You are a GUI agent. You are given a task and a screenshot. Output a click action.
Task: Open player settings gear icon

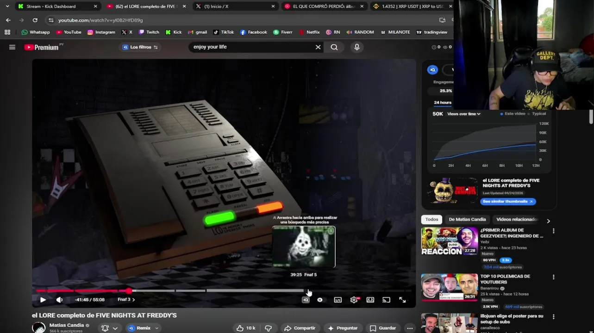[x=354, y=300]
